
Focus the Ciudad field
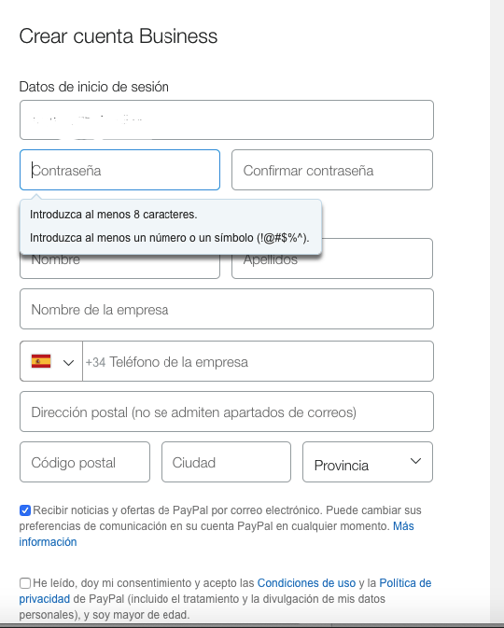[x=227, y=462]
